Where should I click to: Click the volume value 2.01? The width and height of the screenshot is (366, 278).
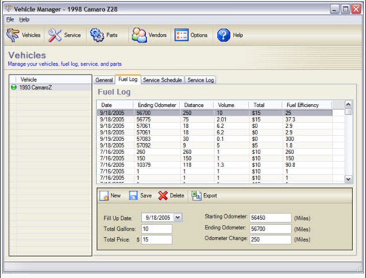click(221, 119)
